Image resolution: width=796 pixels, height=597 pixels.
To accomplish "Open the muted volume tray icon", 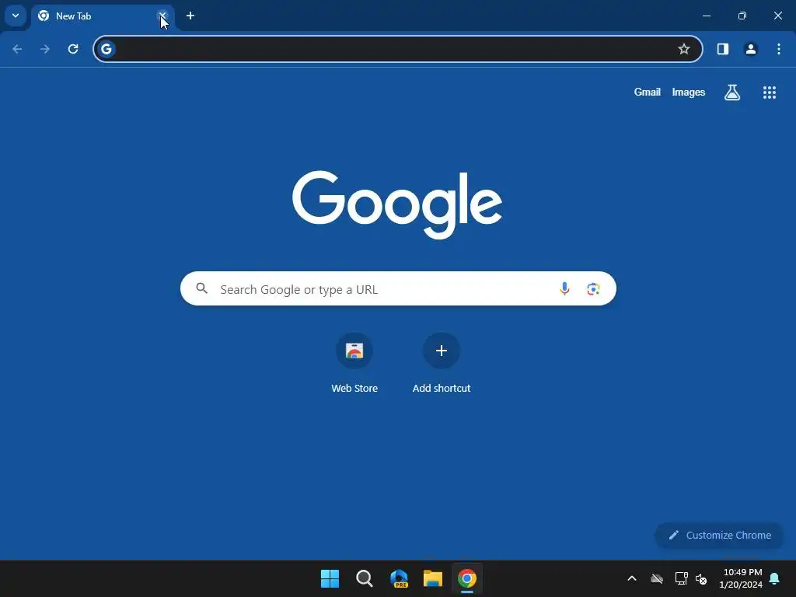I will click(701, 578).
